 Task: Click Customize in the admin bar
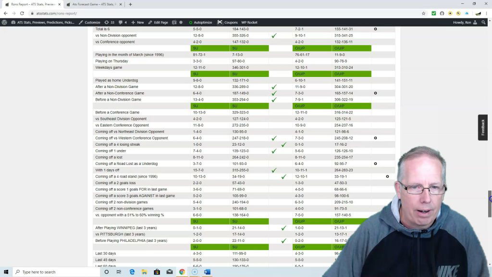point(89,22)
